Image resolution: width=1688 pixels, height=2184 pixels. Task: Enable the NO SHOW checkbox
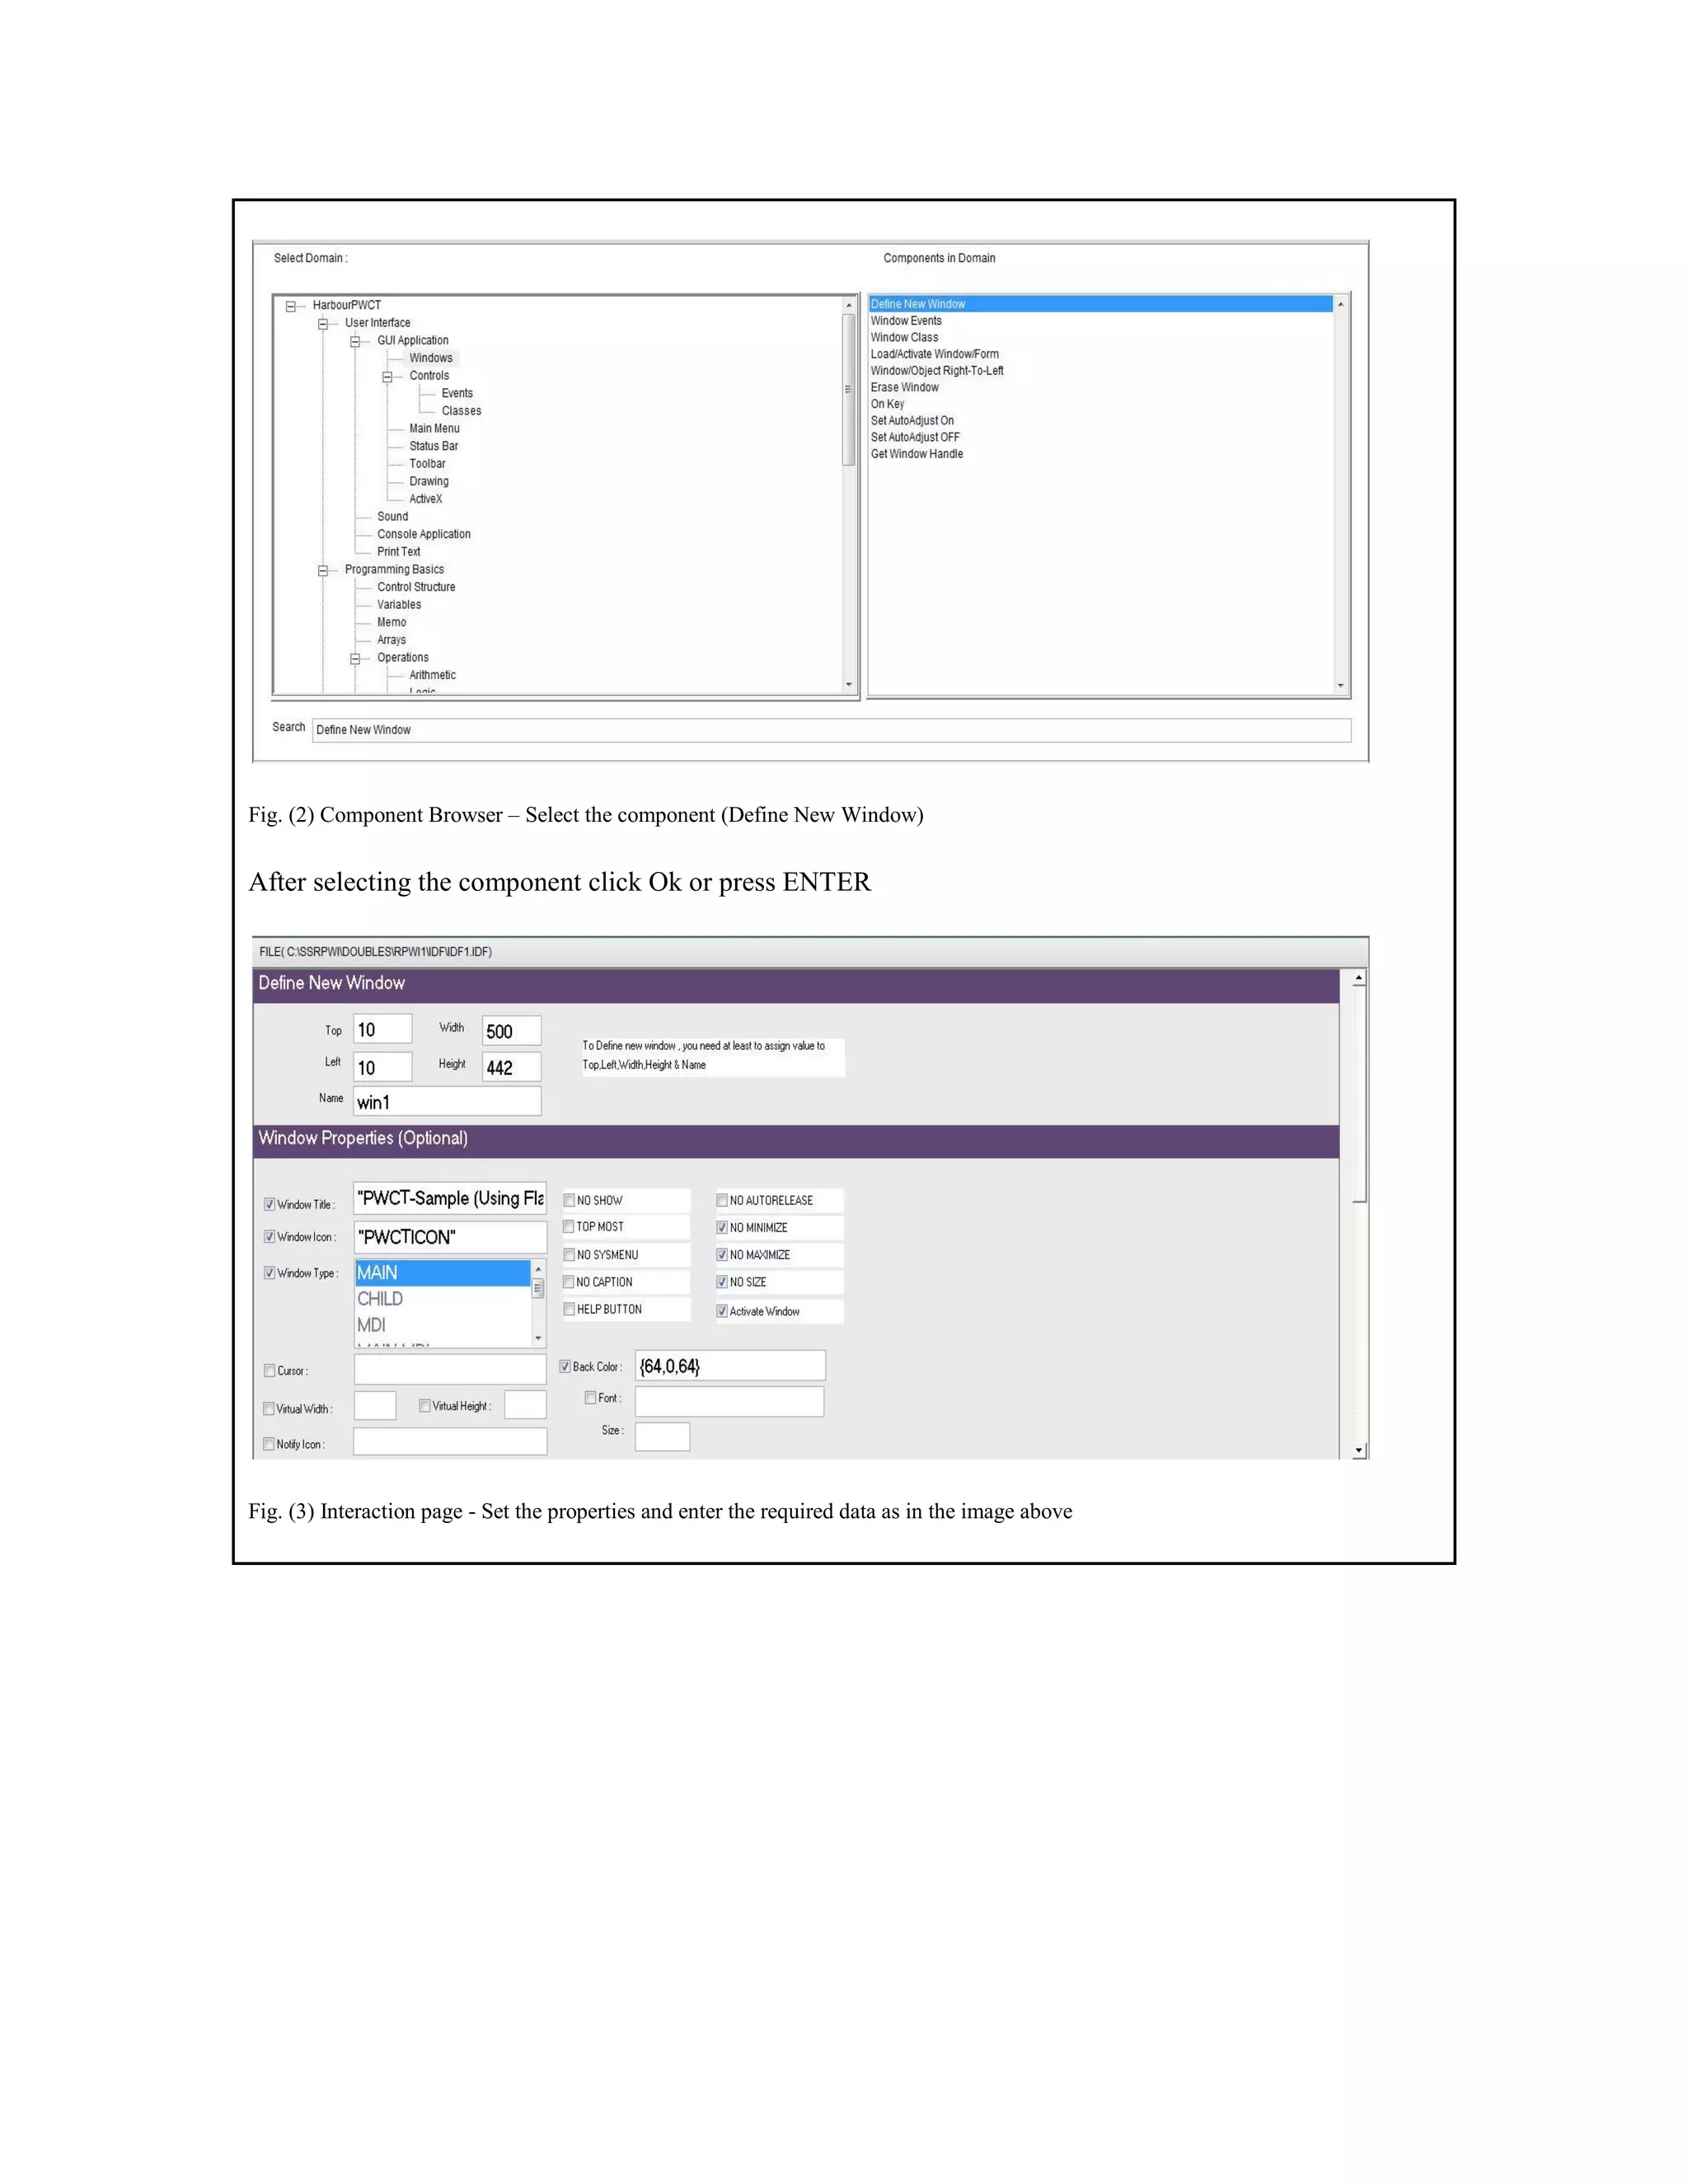[x=569, y=1200]
